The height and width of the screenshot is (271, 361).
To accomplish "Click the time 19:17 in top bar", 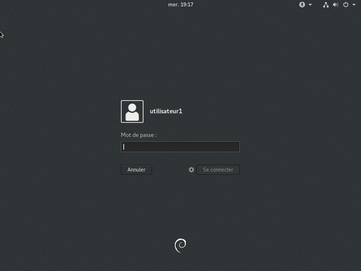I will pyautogui.click(x=186, y=5).
